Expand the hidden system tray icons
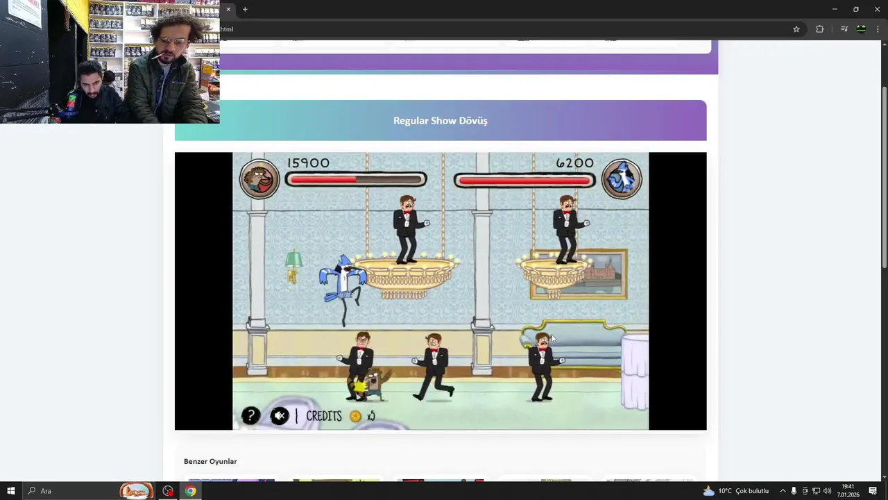888x500 pixels. (x=783, y=491)
